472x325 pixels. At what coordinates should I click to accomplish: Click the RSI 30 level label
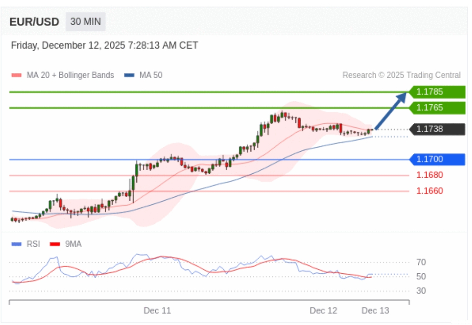[421, 291]
